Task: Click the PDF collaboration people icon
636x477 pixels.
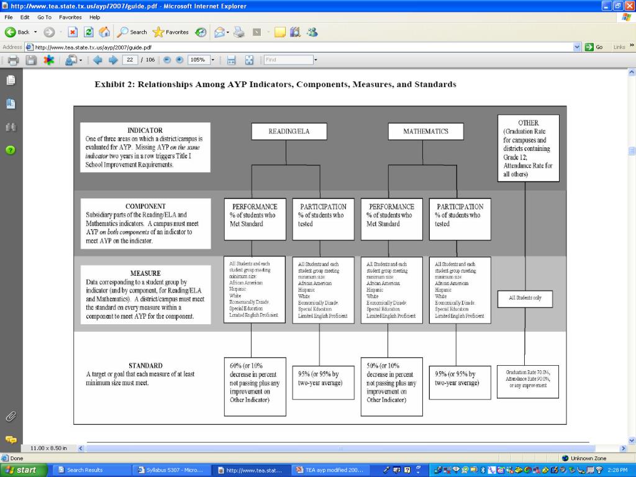Action: [x=71, y=60]
